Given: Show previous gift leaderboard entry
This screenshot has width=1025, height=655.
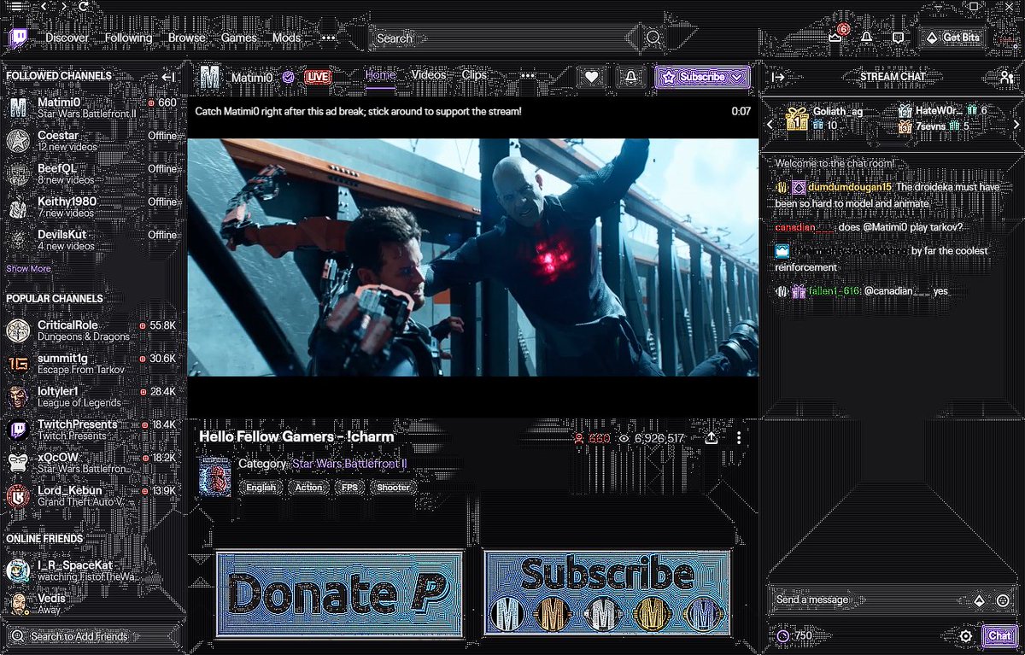Looking at the screenshot, I should coord(769,125).
